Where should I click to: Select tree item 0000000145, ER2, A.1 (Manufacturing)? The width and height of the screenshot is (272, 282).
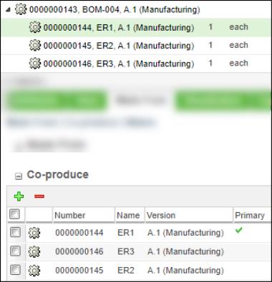(x=119, y=46)
